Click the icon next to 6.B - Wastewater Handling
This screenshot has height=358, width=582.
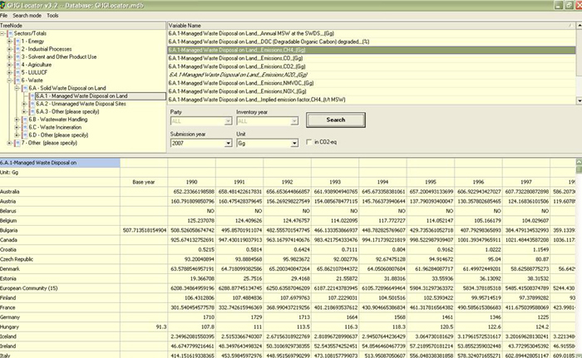(x=26, y=119)
